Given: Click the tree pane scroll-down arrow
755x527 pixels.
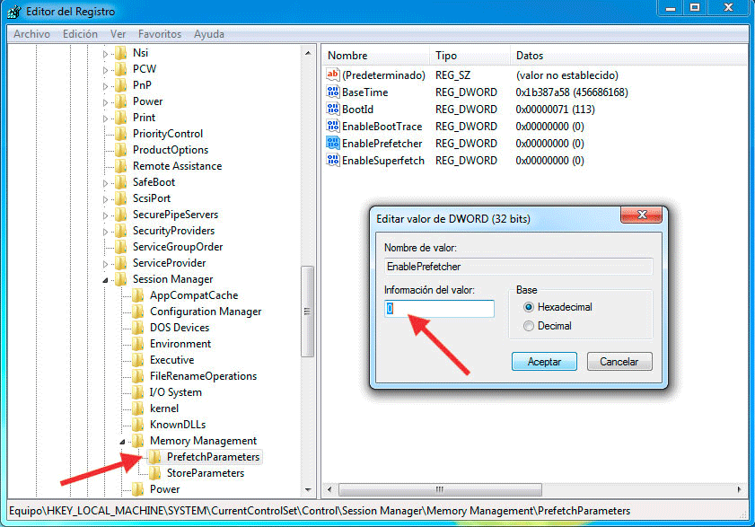Looking at the screenshot, I should coord(308,490).
